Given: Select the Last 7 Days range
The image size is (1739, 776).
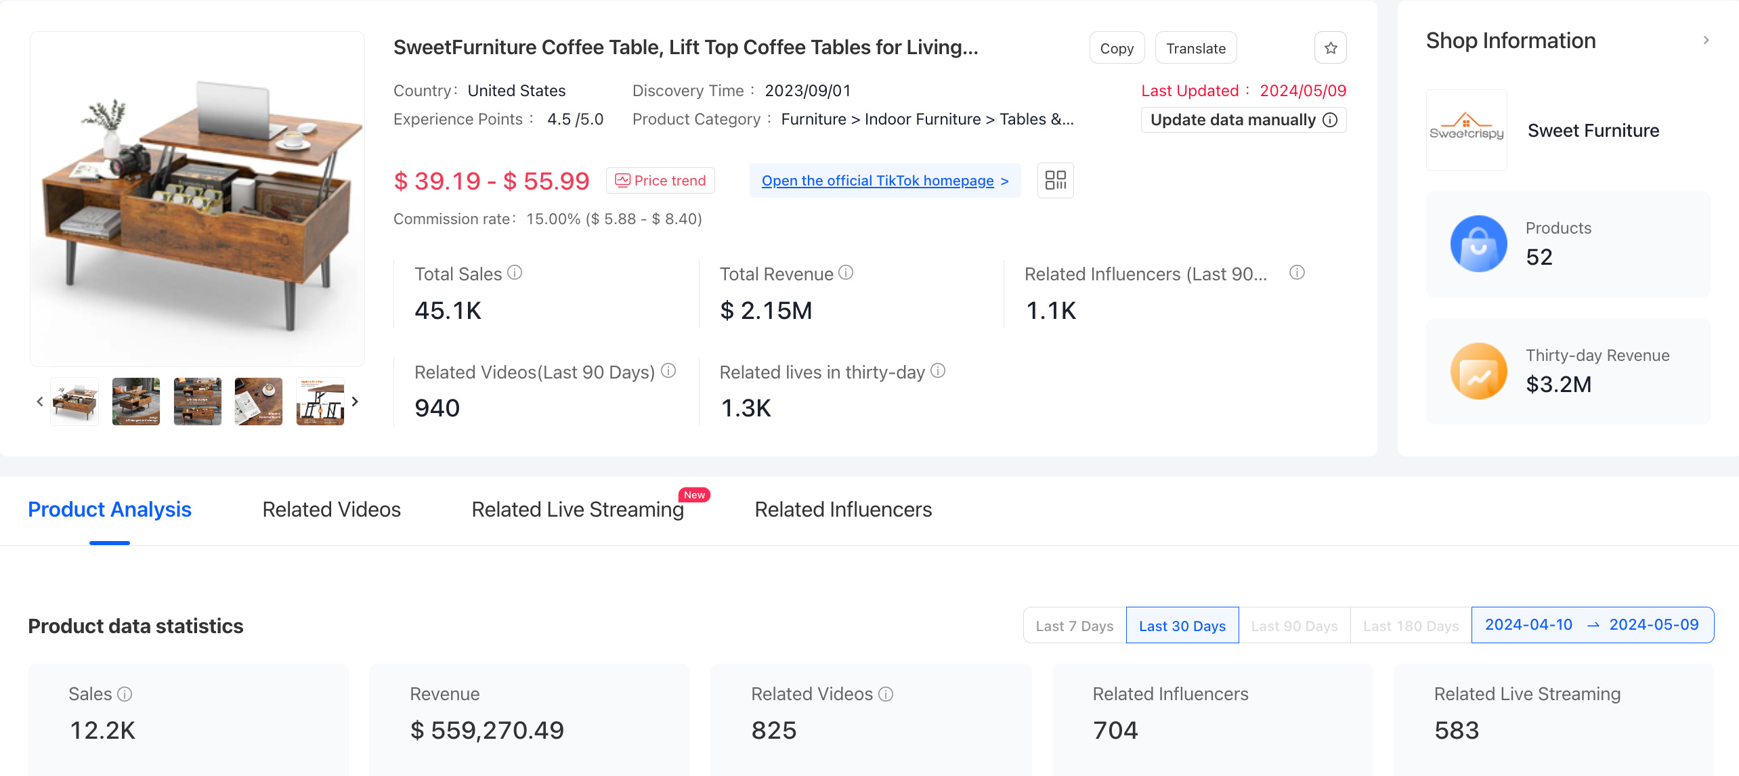Looking at the screenshot, I should tap(1075, 626).
